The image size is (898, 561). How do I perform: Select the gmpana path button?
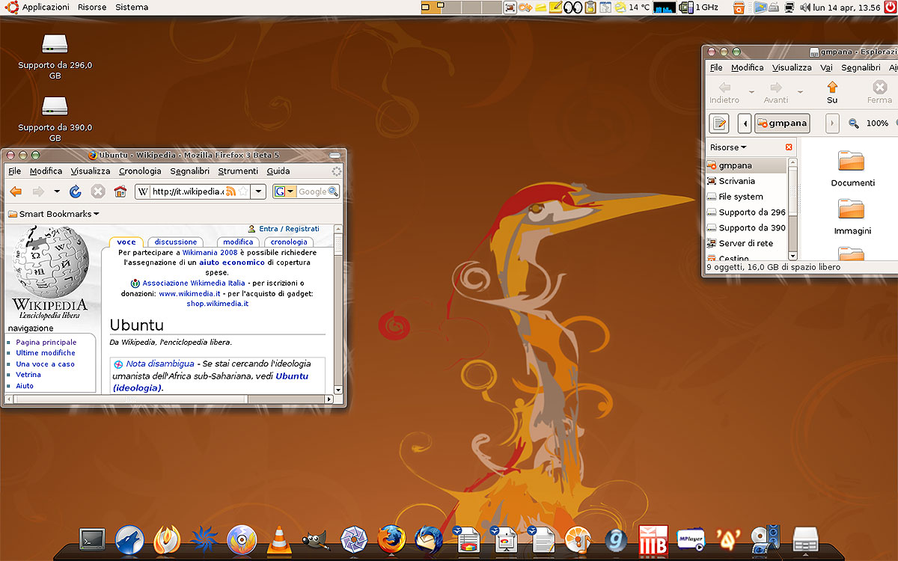pos(783,123)
